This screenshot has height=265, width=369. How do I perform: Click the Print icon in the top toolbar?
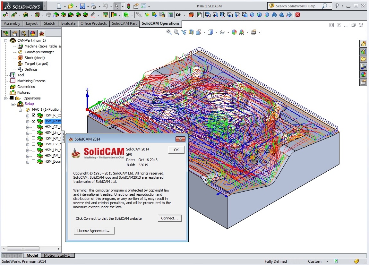coord(94,6)
